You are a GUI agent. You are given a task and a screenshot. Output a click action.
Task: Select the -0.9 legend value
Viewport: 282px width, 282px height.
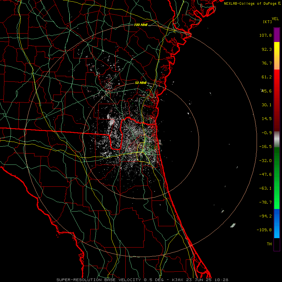(267, 133)
